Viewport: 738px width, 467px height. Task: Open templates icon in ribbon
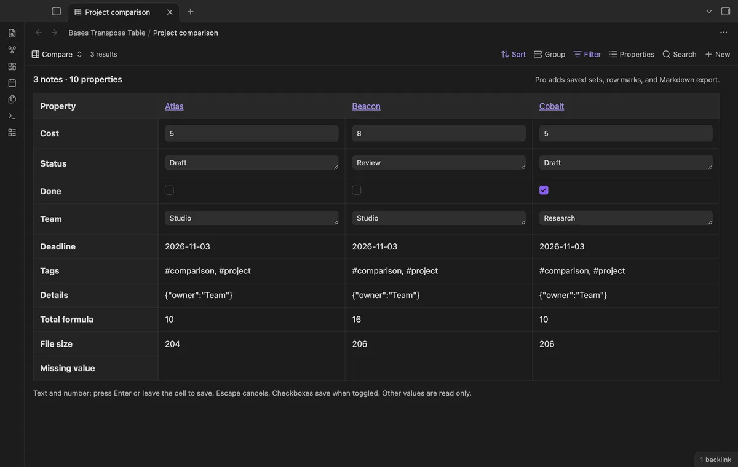point(12,100)
